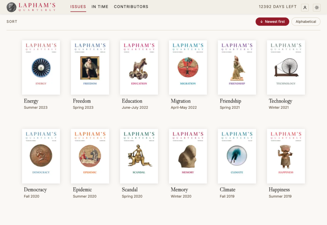Click the Memory title link
This screenshot has width=327, height=225.
(179, 190)
